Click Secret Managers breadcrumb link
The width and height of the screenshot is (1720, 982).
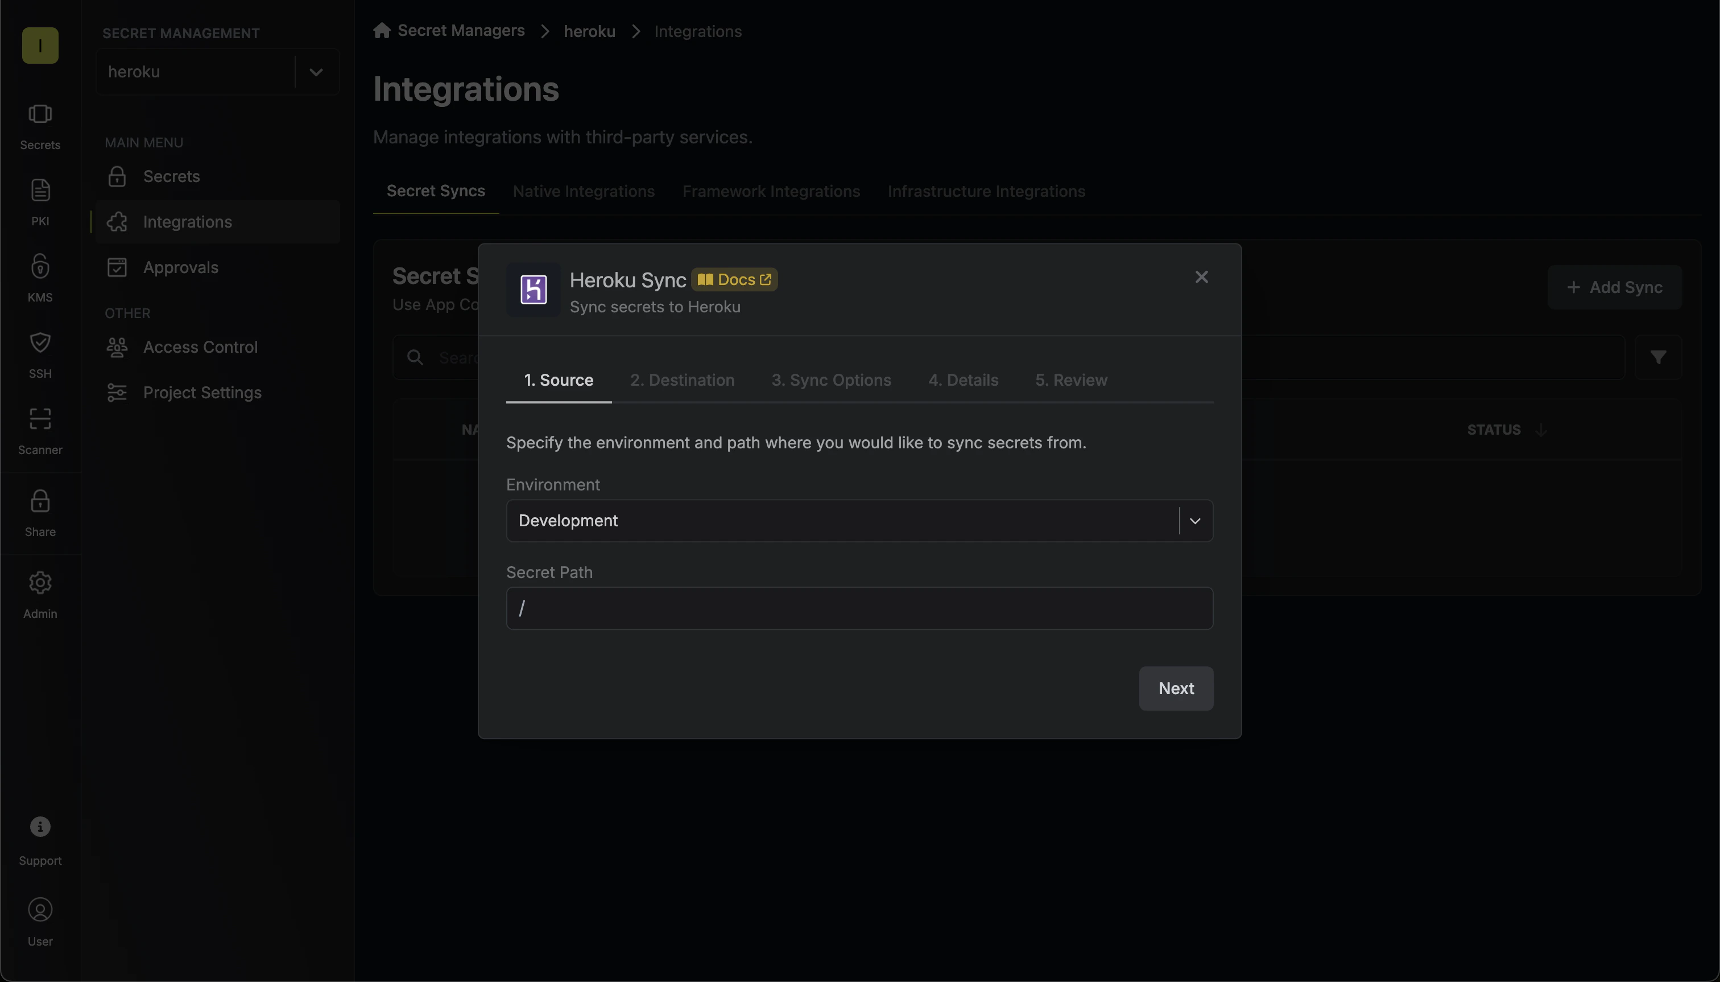[461, 30]
